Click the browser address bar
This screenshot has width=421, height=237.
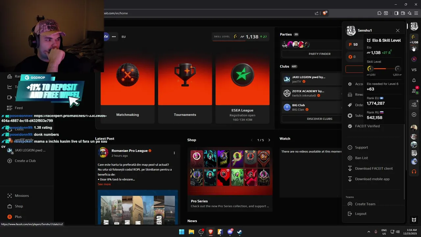[x=207, y=13]
